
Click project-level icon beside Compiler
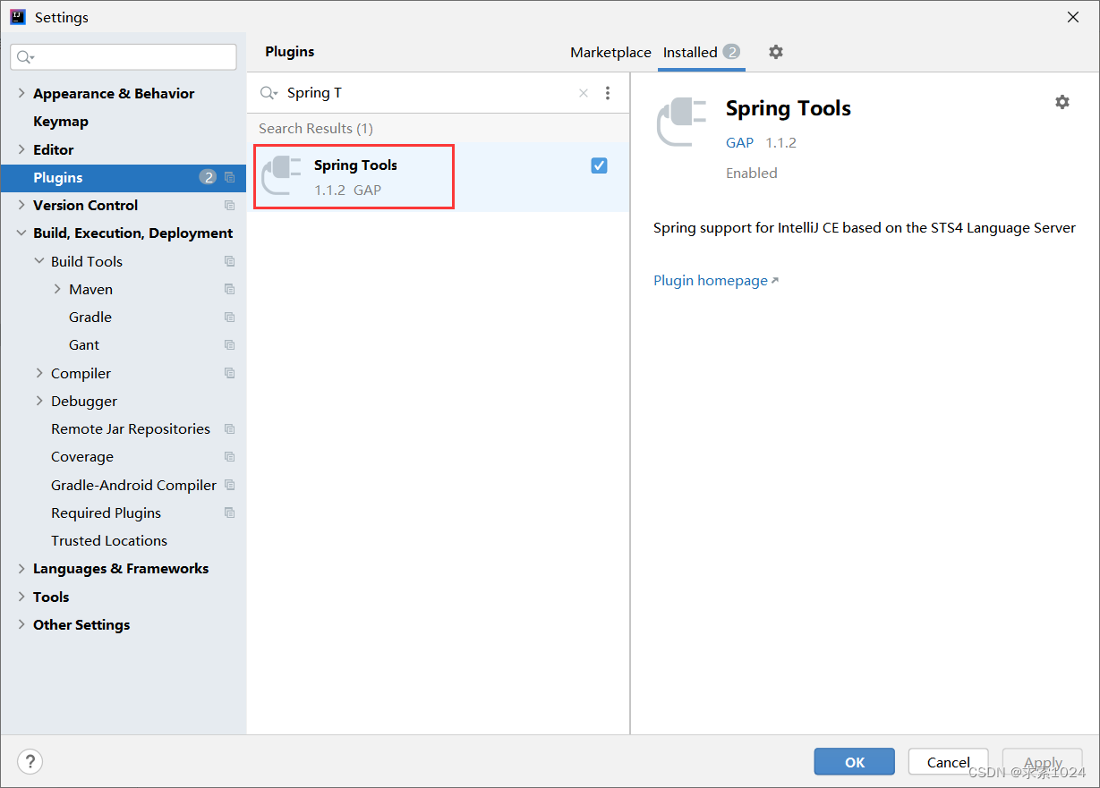pos(230,373)
